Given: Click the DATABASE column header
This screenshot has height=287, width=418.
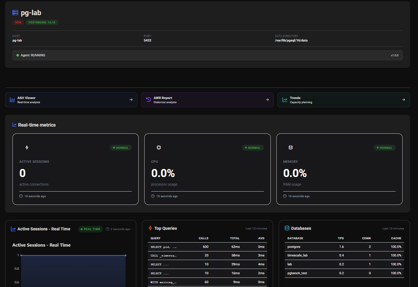Looking at the screenshot, I should click(295, 238).
